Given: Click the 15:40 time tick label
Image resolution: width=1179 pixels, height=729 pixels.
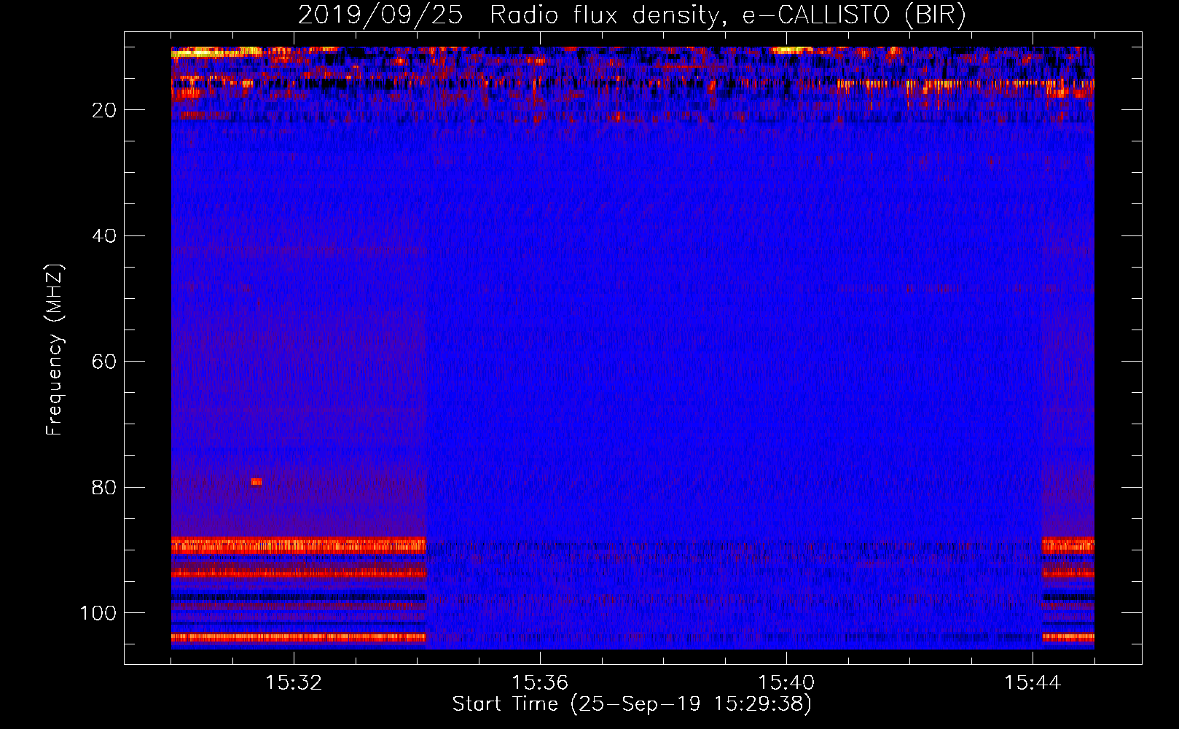Looking at the screenshot, I should 786,683.
